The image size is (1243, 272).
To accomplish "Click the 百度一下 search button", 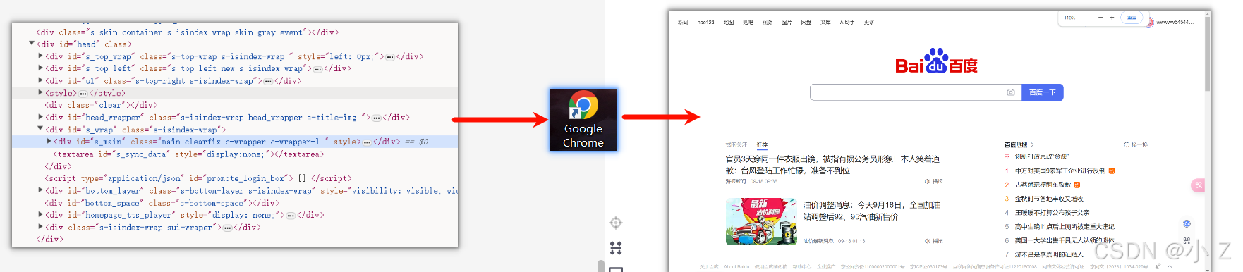I will click(x=1043, y=92).
